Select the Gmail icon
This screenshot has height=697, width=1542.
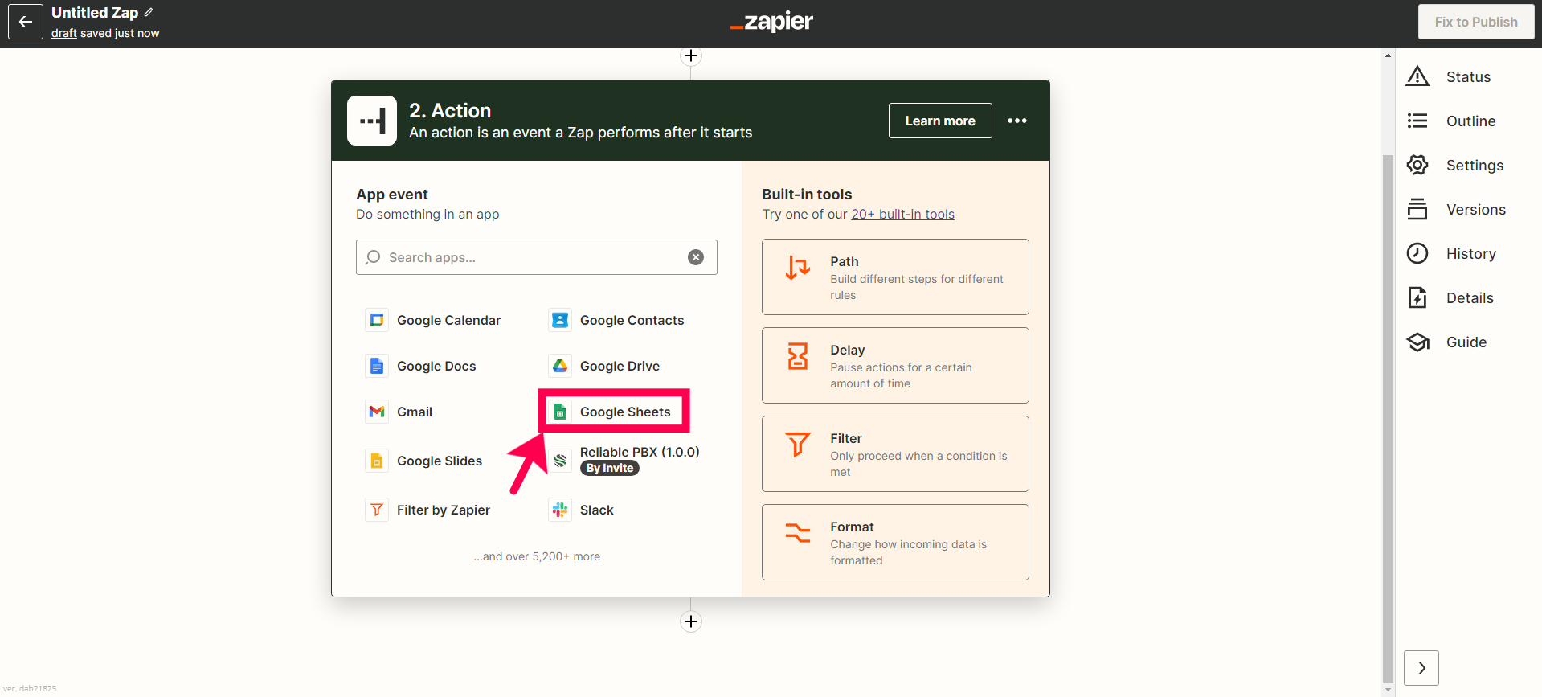(377, 412)
